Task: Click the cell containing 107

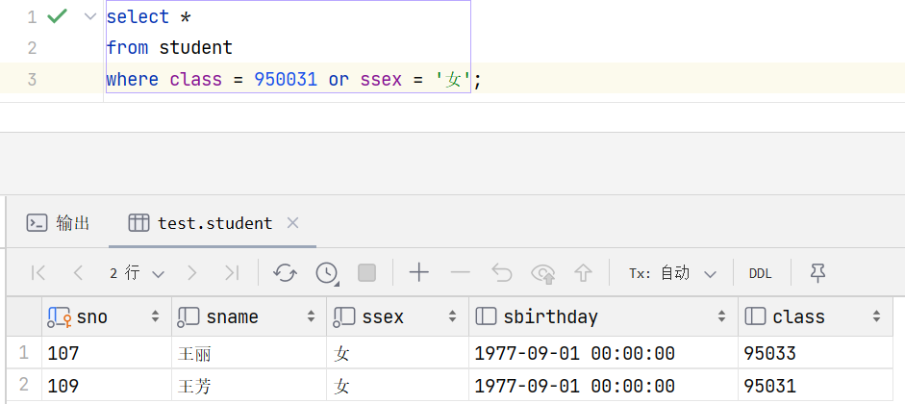Action: click(107, 353)
